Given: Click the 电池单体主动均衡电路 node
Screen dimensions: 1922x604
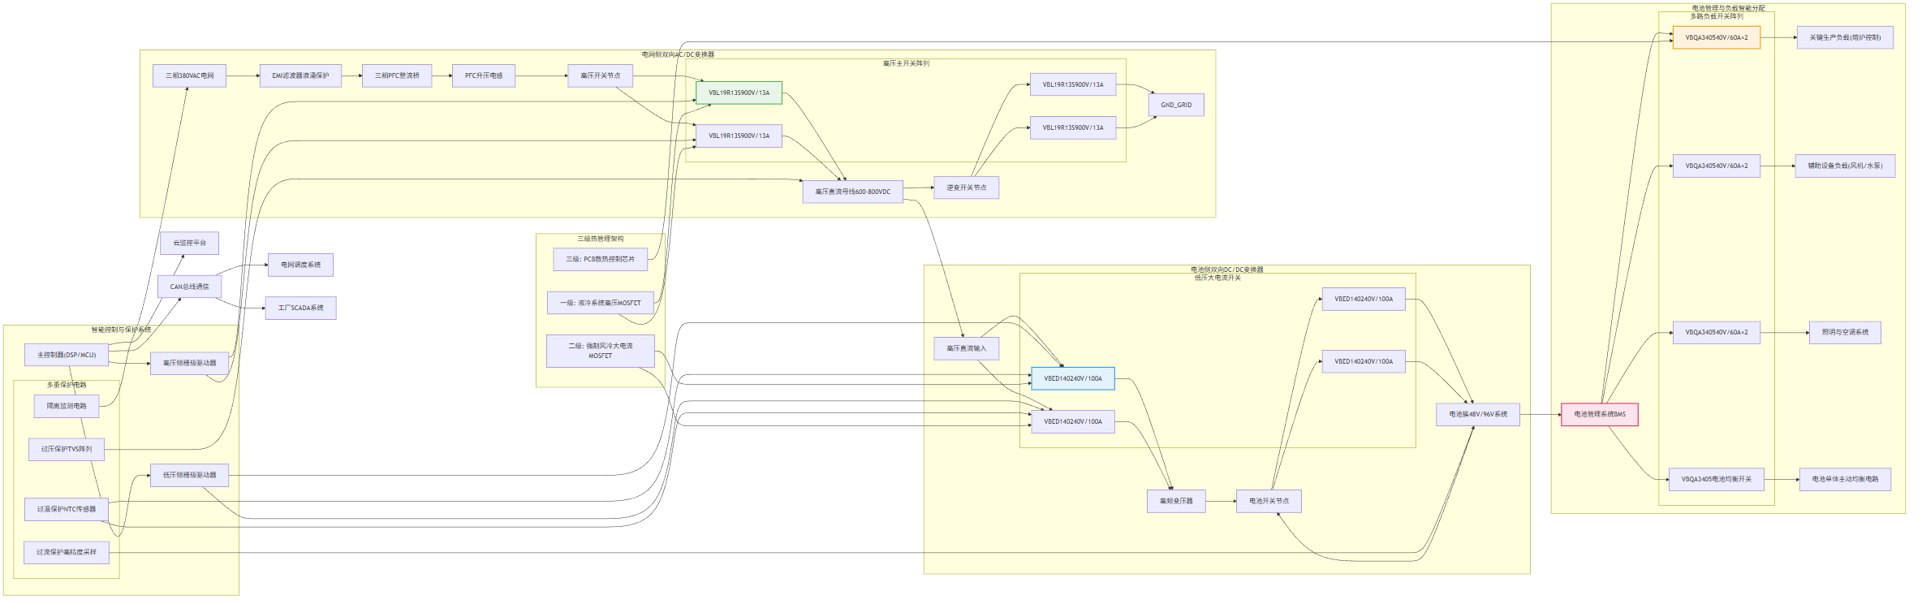Looking at the screenshot, I should pyautogui.click(x=1846, y=479).
